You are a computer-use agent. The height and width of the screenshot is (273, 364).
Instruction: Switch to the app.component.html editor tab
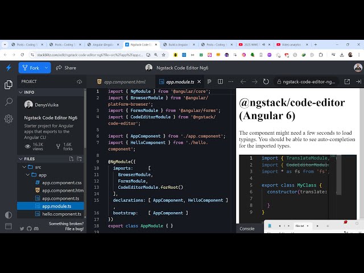tap(121, 82)
